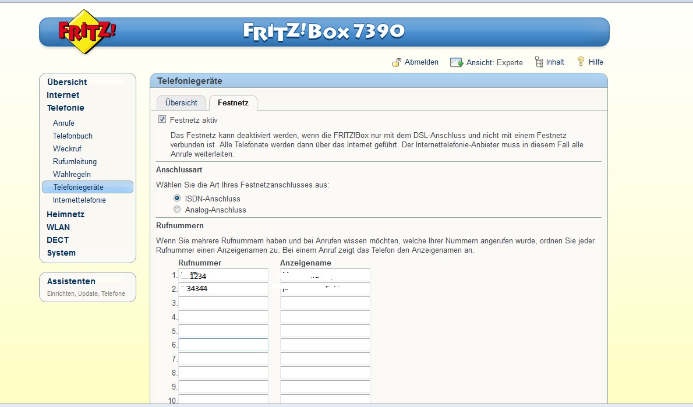This screenshot has width=693, height=407.
Task: Select the Analog-Anschluss radio button
Action: click(x=177, y=209)
